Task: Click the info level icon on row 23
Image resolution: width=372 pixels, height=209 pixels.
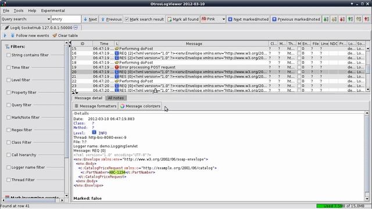Action: point(117,85)
